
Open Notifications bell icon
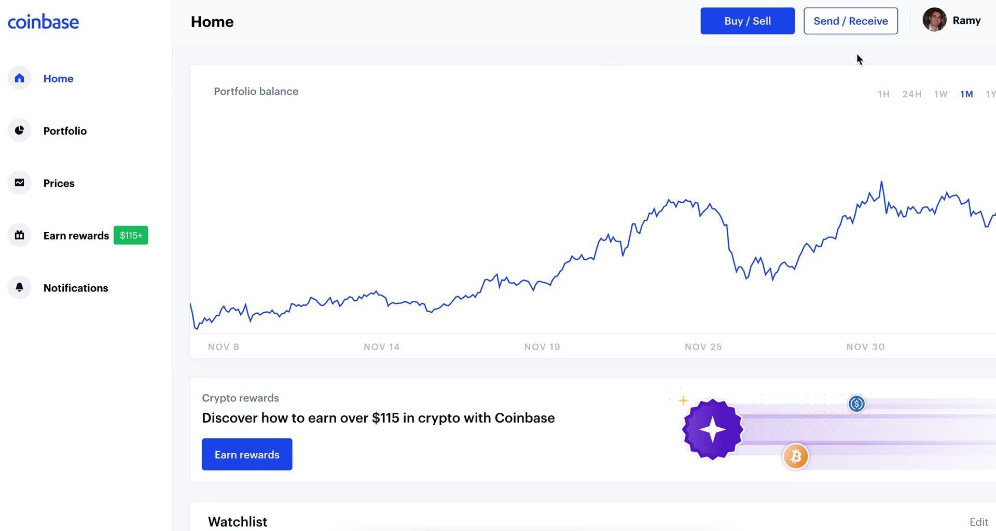20,288
